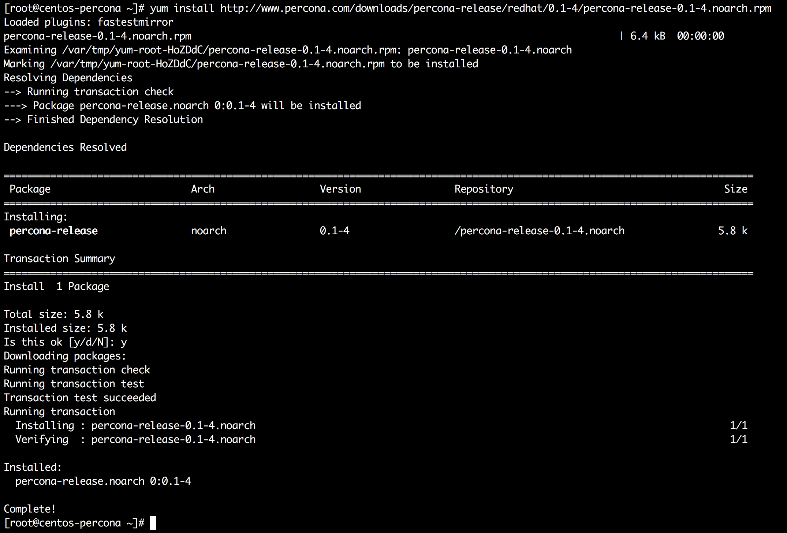Click the '/percona-release-0.1-4.noarch' repository cell
Screen dimensions: 787x533
pos(540,231)
